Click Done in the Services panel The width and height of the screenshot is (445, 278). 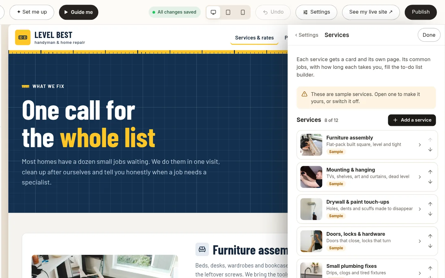tap(429, 35)
